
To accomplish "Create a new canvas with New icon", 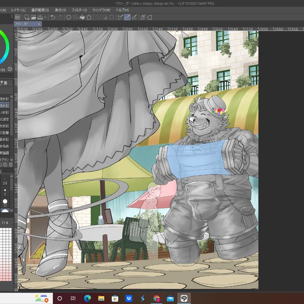I will (27, 17).
